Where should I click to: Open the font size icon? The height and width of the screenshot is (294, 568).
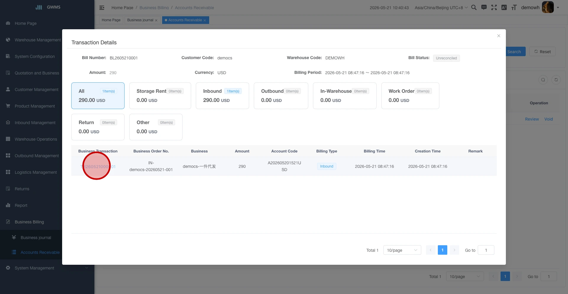click(x=514, y=8)
